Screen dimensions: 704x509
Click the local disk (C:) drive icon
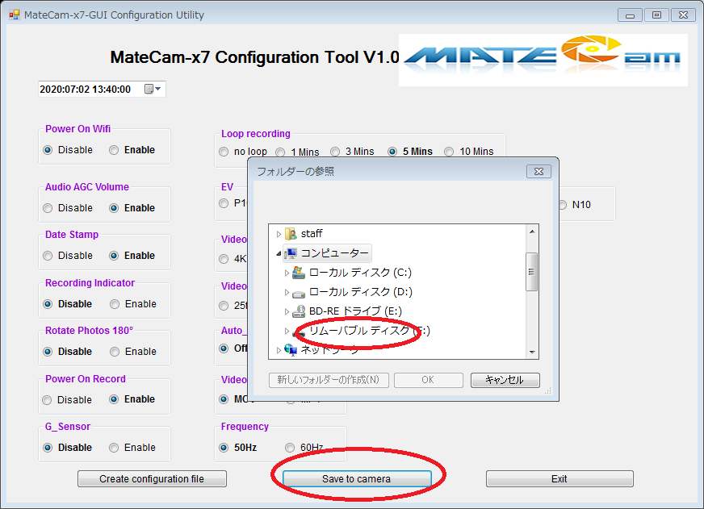pos(299,273)
